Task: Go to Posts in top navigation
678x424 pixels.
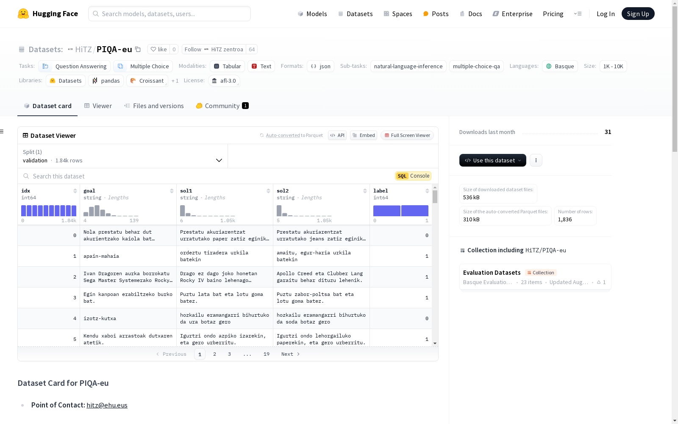Action: (x=436, y=14)
